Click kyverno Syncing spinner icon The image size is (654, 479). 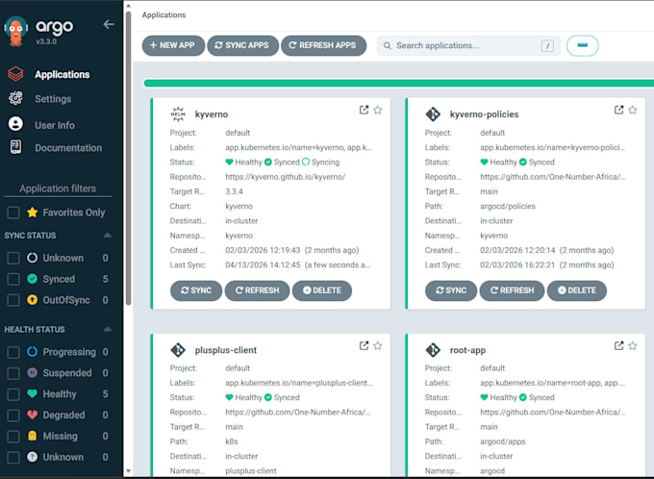coord(306,162)
